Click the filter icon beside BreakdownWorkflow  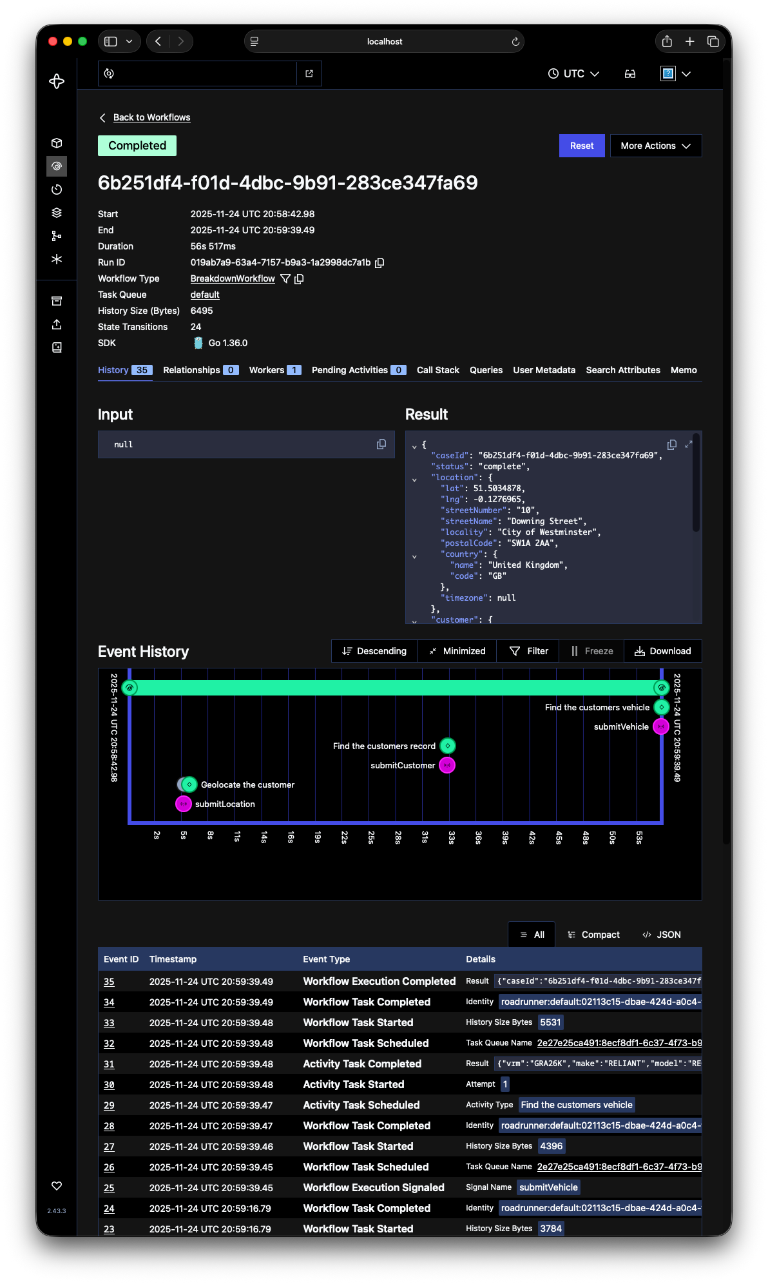click(285, 278)
